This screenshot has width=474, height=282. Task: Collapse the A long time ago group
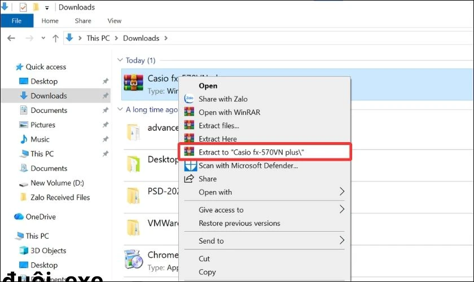[x=120, y=109]
